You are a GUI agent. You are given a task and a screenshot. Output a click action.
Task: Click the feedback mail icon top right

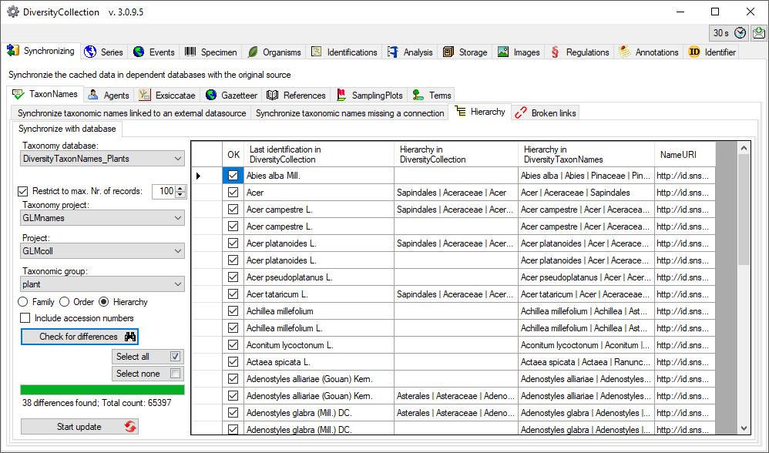coord(759,33)
